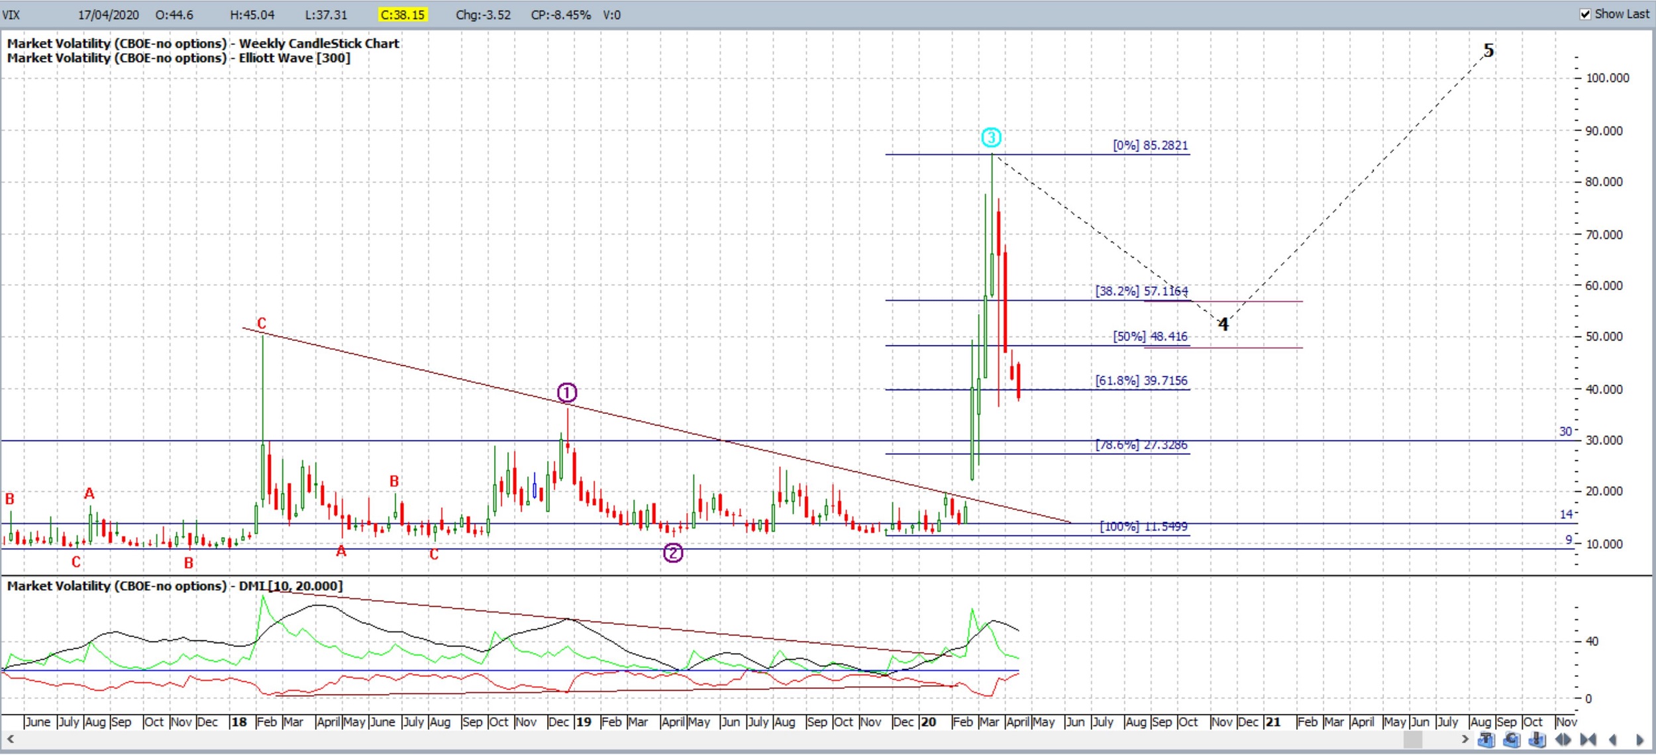Click the shift chart right arrow
This screenshot has width=1656, height=755.
click(1639, 739)
